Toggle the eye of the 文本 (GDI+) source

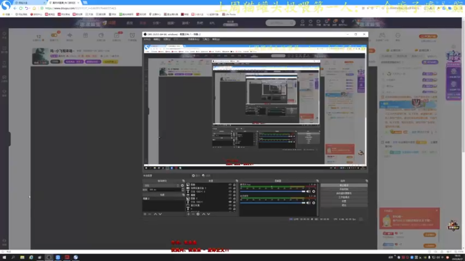click(230, 202)
